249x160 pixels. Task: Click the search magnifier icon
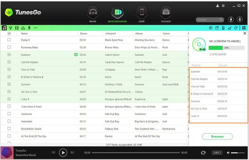[x=221, y=20]
